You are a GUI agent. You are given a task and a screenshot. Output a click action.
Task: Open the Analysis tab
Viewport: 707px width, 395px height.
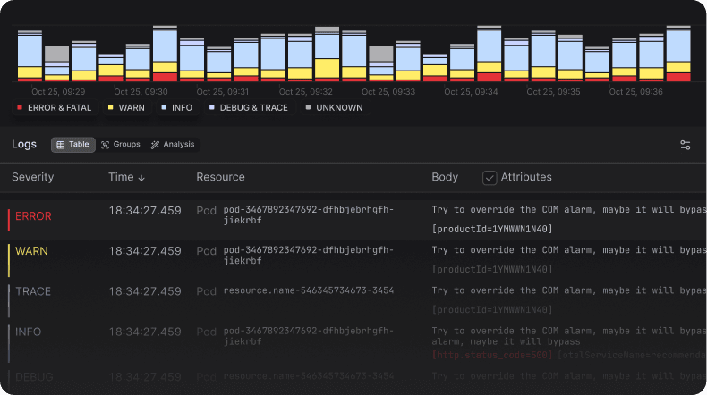point(173,145)
